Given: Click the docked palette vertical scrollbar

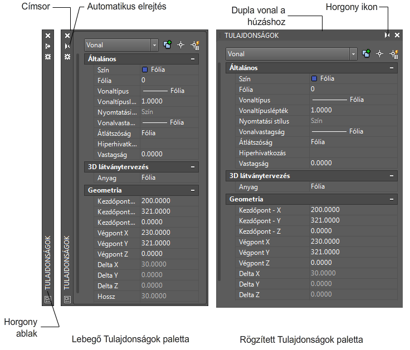Looking at the screenshot, I should coord(219,171).
